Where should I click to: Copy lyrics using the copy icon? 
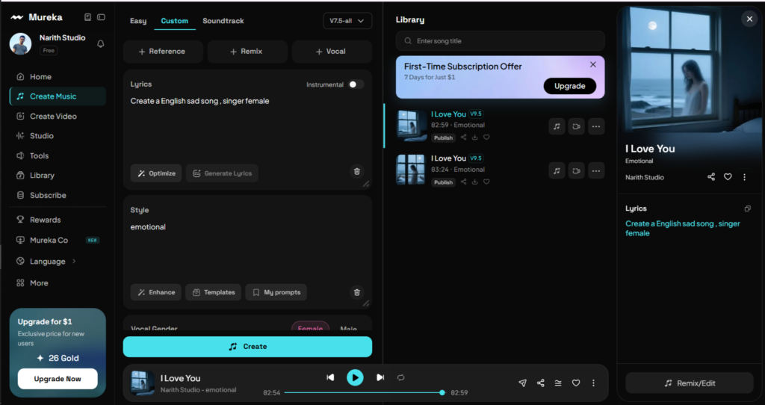[747, 208]
